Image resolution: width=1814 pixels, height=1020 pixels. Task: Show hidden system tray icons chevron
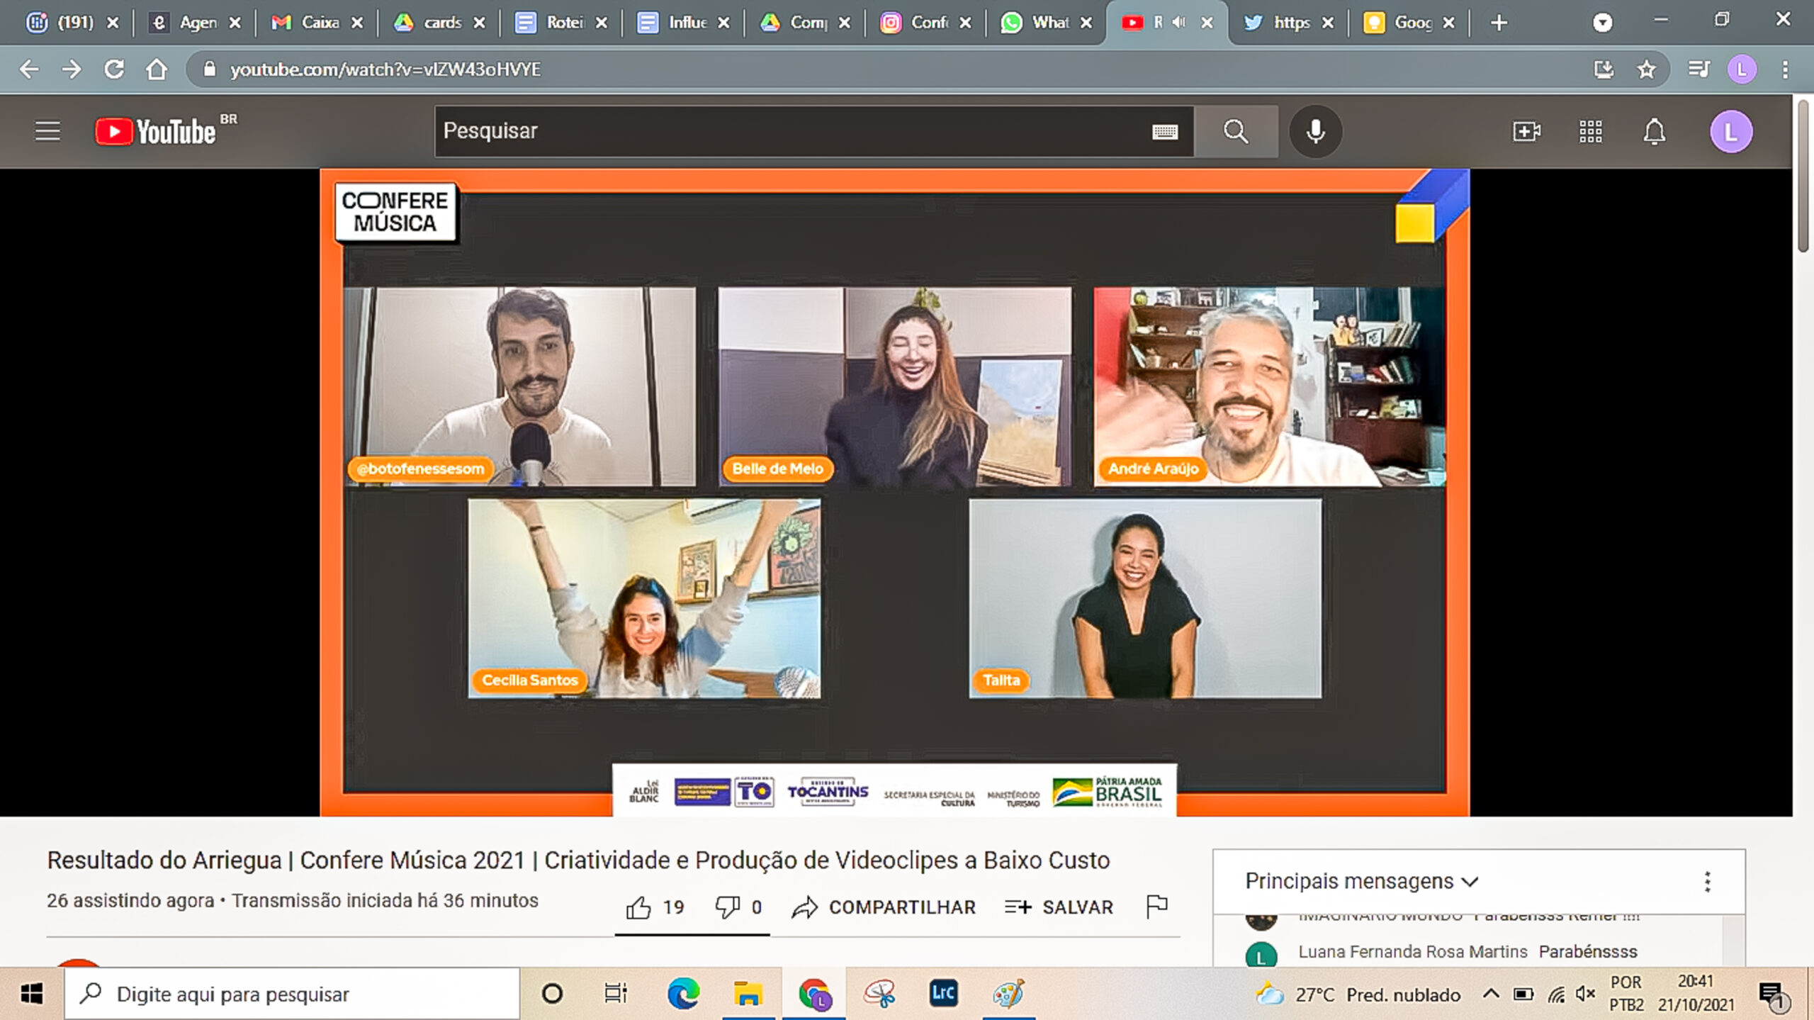1491,994
